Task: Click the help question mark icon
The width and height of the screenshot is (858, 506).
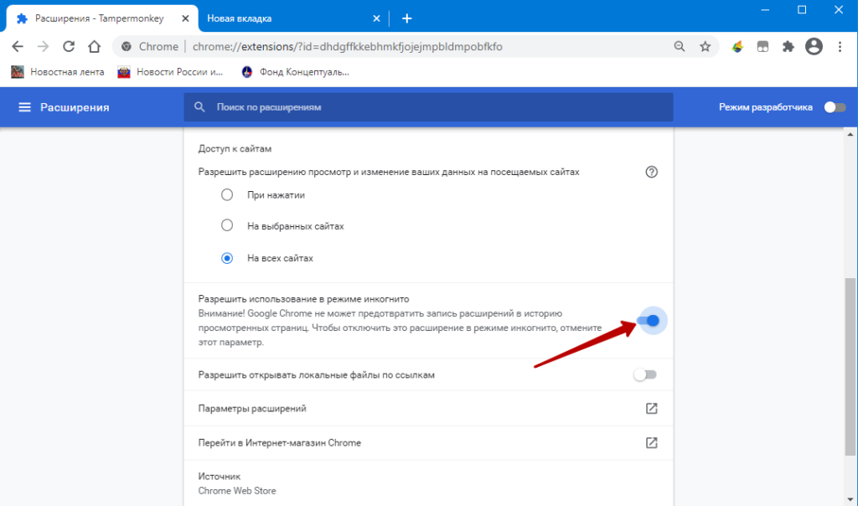Action: (651, 172)
